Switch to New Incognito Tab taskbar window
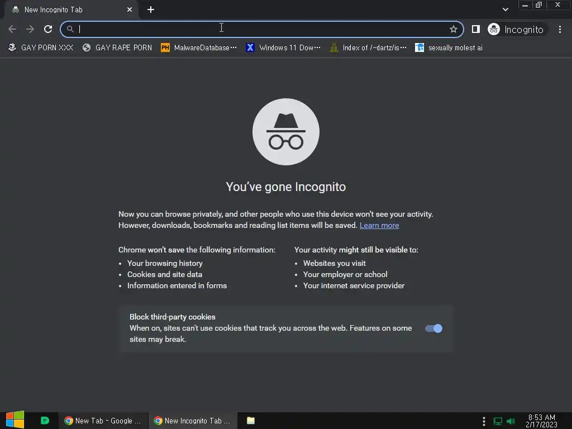Viewport: 572px width, 429px height. [x=193, y=421]
